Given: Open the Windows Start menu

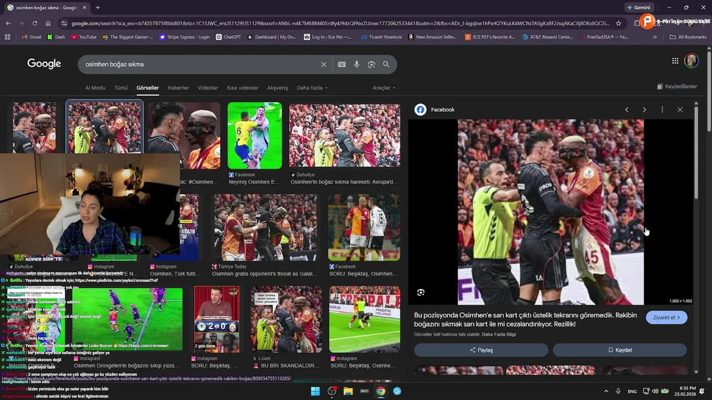Looking at the screenshot, I should point(315,391).
